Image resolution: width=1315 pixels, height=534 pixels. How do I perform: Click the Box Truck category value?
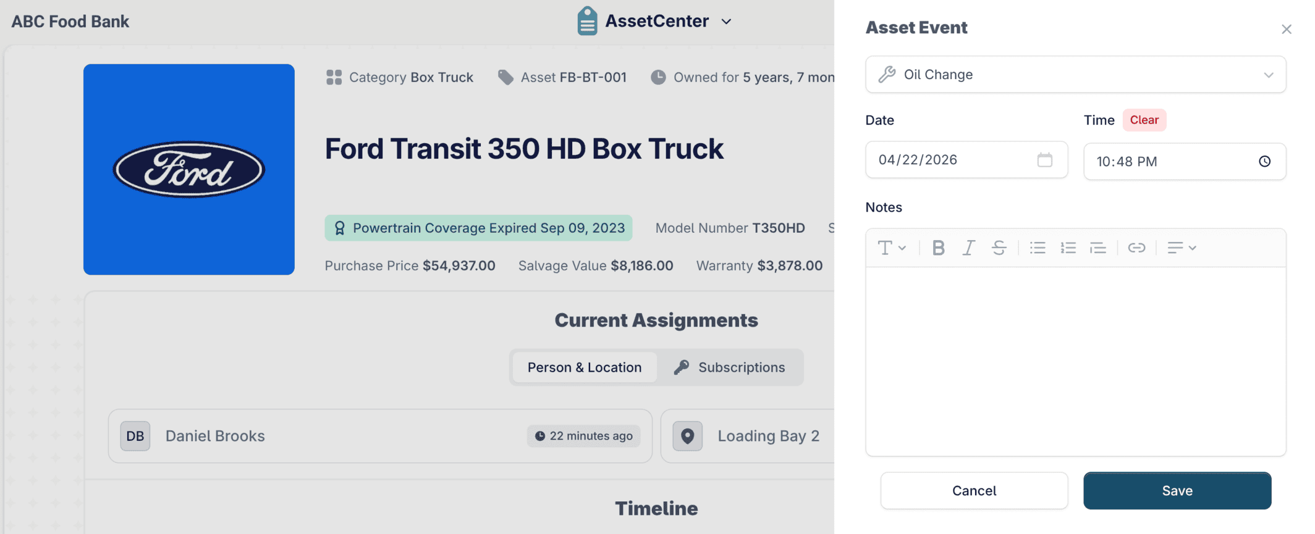point(442,77)
